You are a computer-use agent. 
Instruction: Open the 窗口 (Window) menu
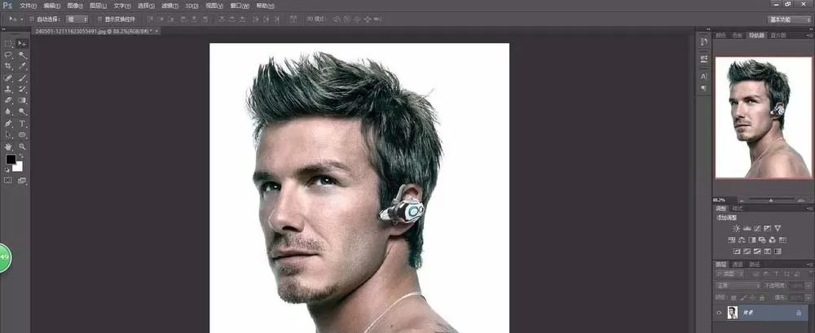click(240, 6)
